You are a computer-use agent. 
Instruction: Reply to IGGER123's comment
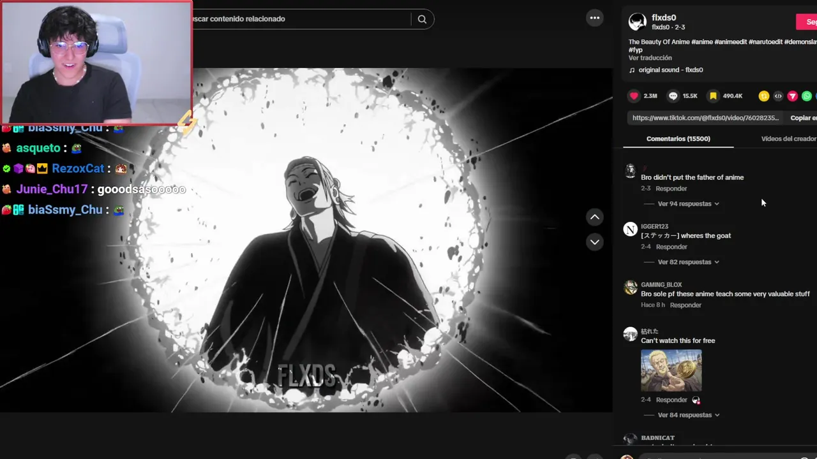[671, 247]
